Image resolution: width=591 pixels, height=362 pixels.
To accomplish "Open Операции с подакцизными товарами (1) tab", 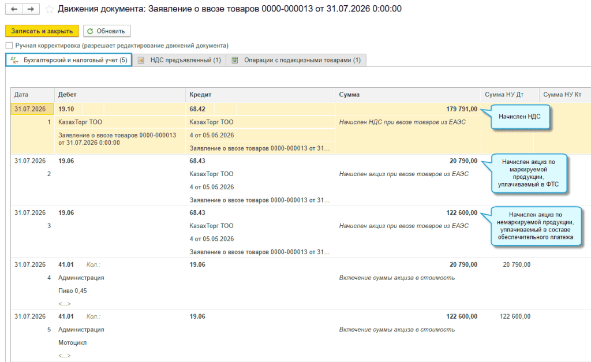I will click(x=296, y=60).
